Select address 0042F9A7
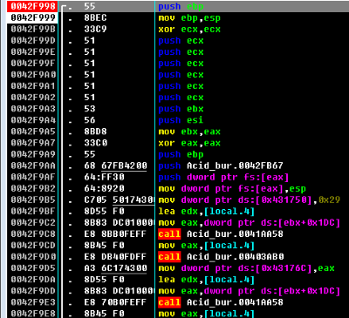This screenshot has height=318, width=349. [33, 143]
